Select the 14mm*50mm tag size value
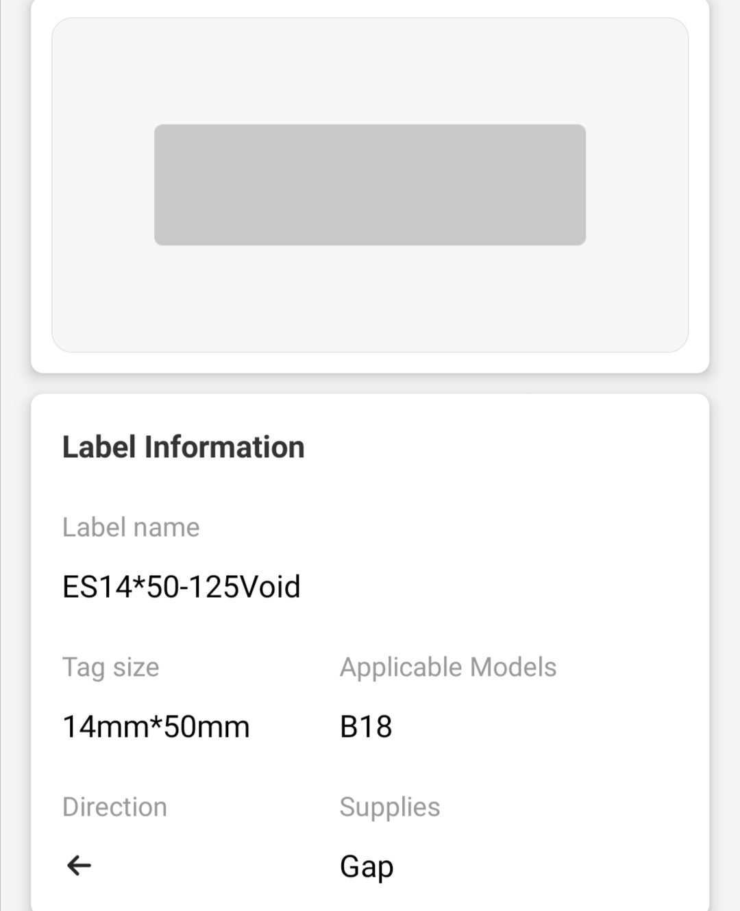740x911 pixels. (156, 727)
